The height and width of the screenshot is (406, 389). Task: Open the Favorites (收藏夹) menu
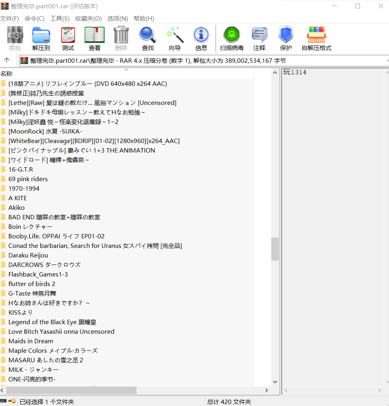(88, 19)
